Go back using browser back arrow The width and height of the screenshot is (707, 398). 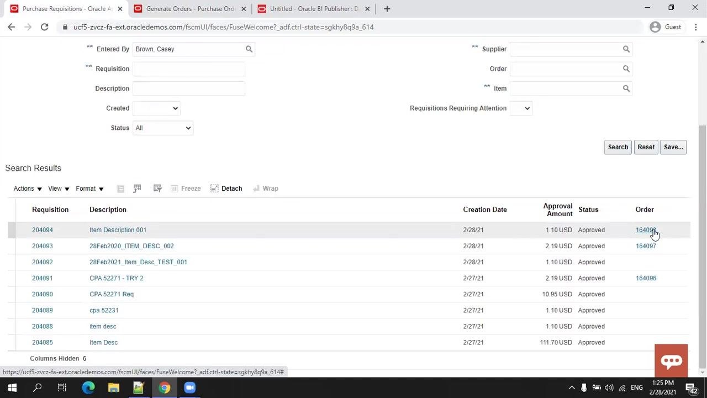point(12,27)
